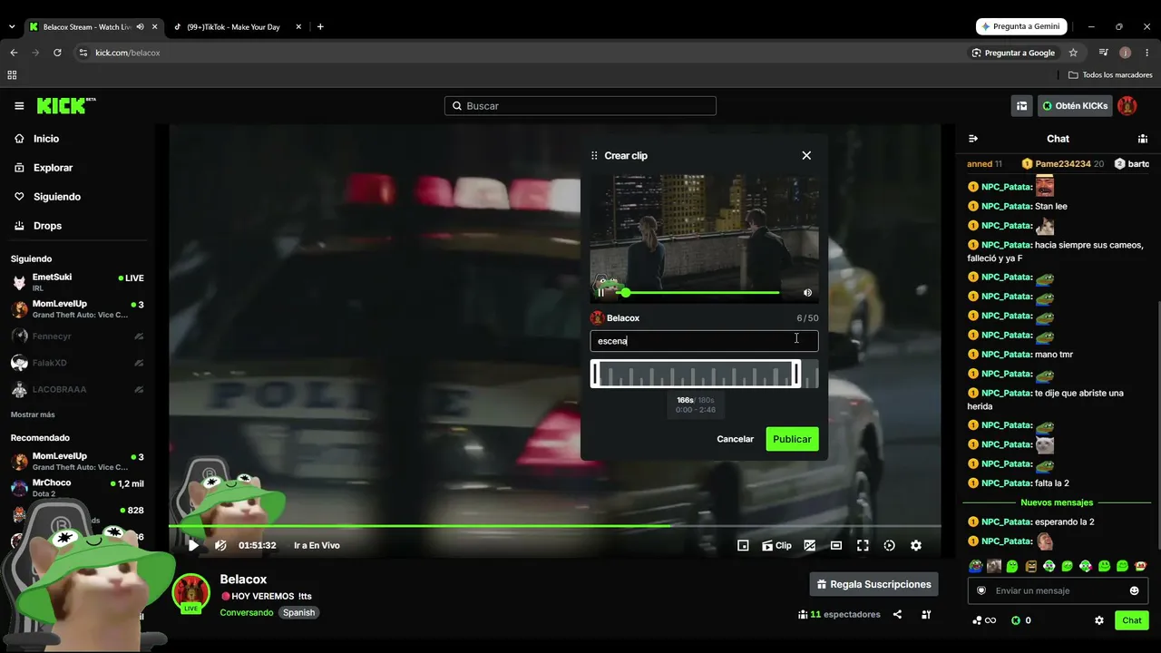Play the main stream video

193,545
